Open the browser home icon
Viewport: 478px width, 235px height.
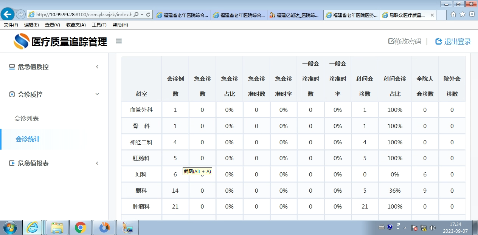[x=453, y=14]
